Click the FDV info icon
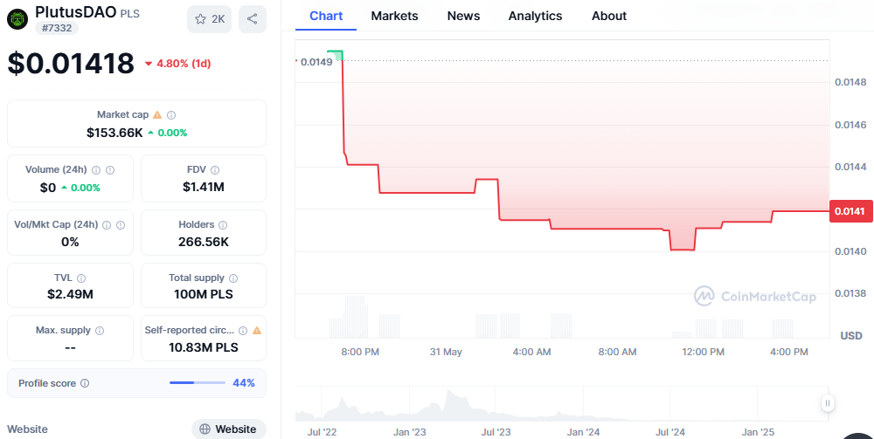 215,170
